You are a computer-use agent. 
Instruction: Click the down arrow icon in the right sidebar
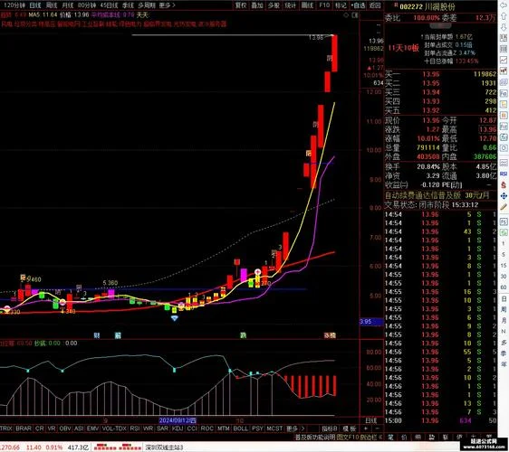tap(504, 26)
